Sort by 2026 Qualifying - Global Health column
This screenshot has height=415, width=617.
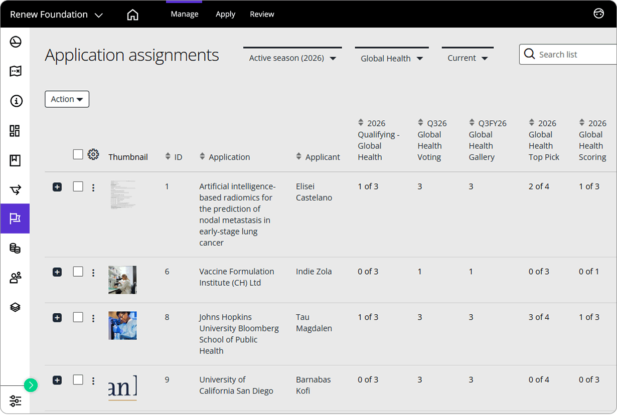pos(361,122)
